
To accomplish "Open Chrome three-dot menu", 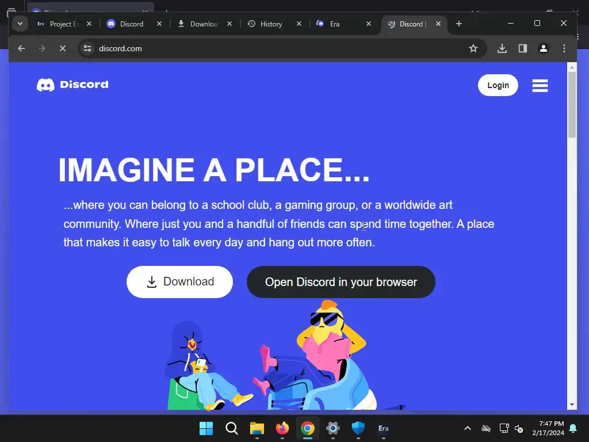I will 564,48.
